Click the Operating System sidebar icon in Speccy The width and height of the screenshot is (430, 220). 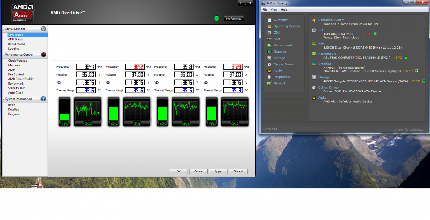(x=269, y=26)
